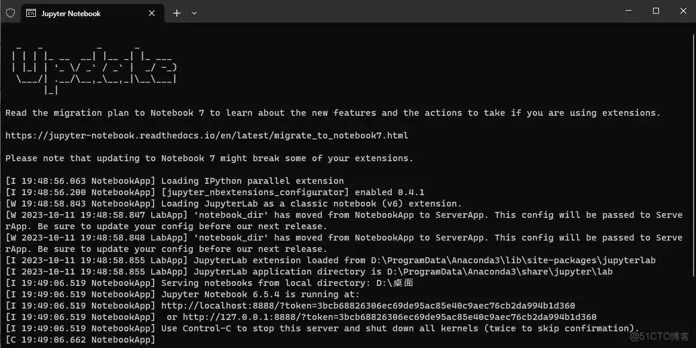Open a new tab with plus button
The image size is (696, 348).
tap(177, 13)
